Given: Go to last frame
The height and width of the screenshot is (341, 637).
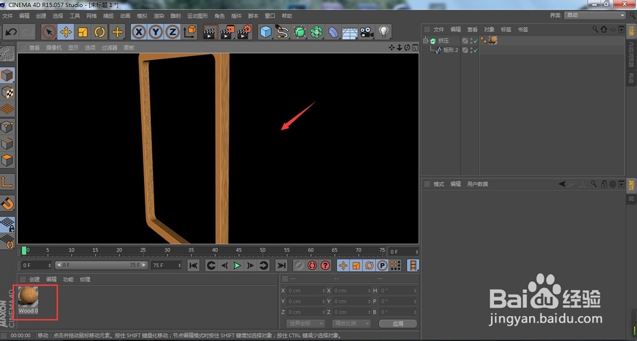Looking at the screenshot, I should pyautogui.click(x=281, y=265).
